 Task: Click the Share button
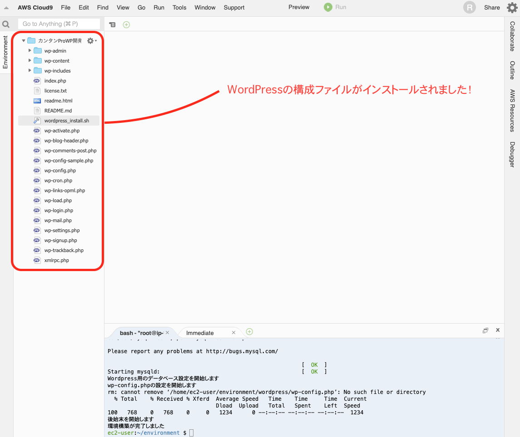(492, 8)
